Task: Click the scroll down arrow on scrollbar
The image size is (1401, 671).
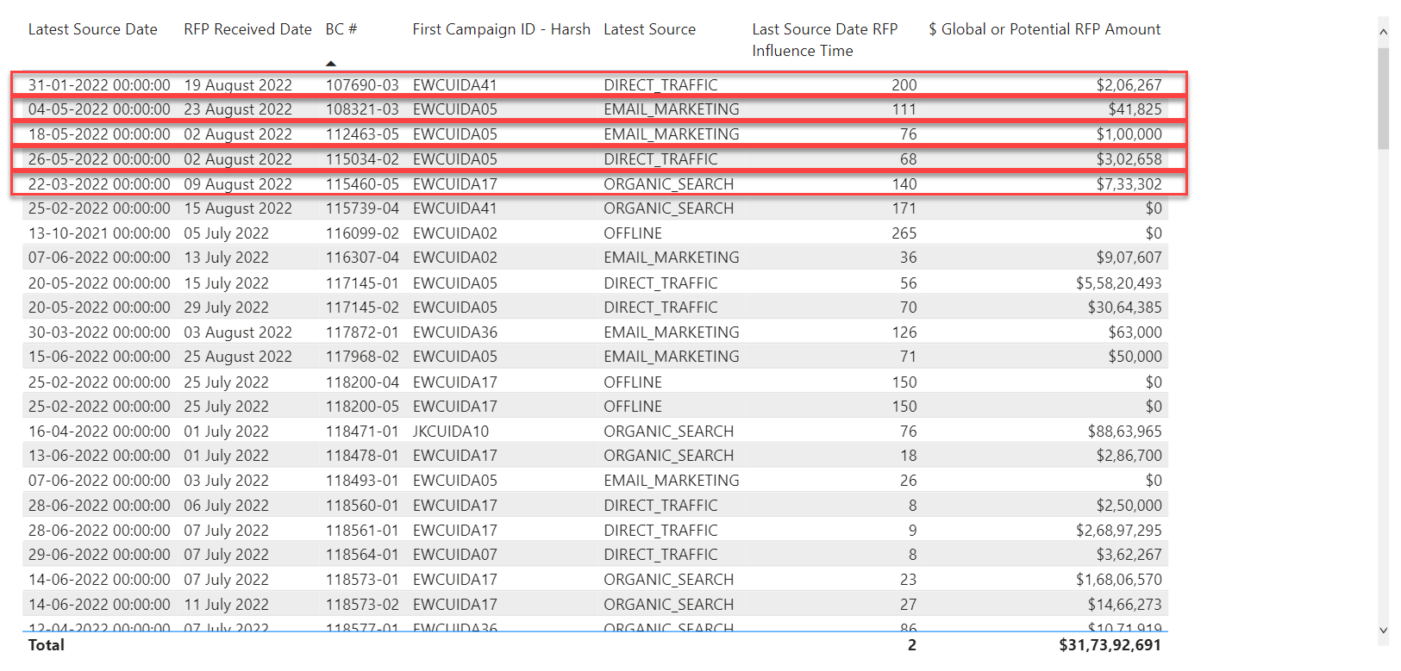Action: tap(1383, 631)
